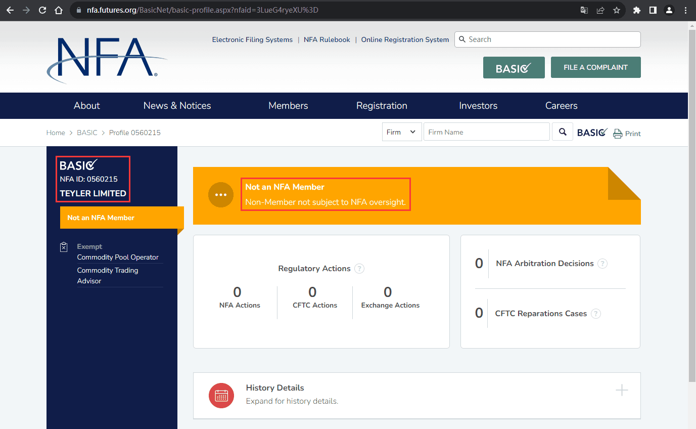Screen dimensions: 696x429
Task: Open the Careers menu
Action: pyautogui.click(x=561, y=106)
